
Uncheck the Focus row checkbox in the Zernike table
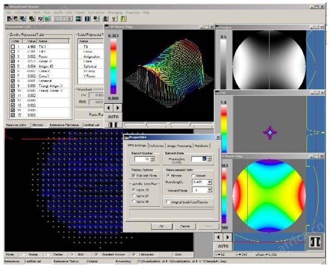coord(13,56)
